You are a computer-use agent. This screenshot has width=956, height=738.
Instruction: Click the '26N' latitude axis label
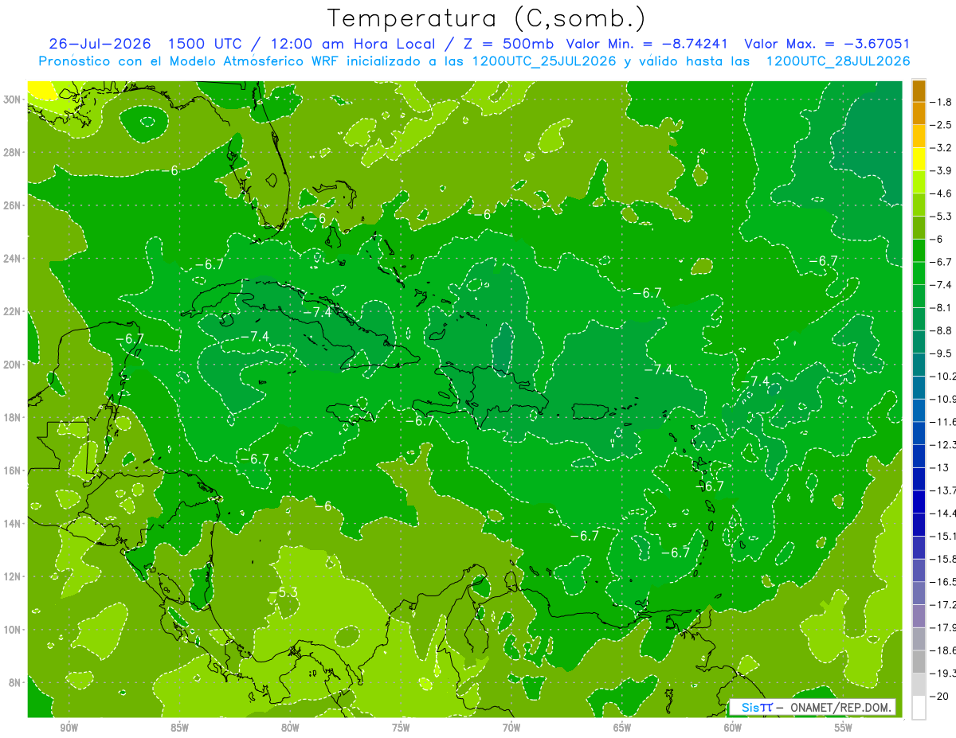(x=14, y=205)
